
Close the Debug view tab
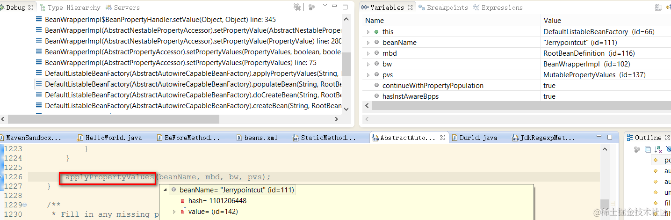[31, 7]
